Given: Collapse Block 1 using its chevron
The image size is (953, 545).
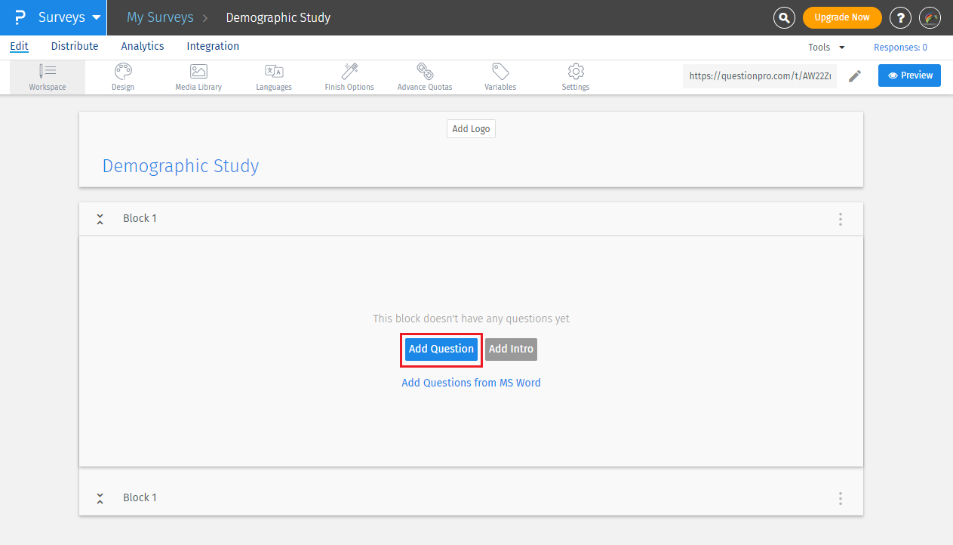Looking at the screenshot, I should tap(100, 218).
